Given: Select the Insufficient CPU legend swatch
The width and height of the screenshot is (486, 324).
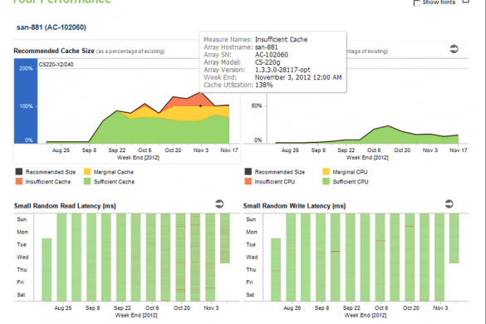Looking at the screenshot, I should point(248,181).
